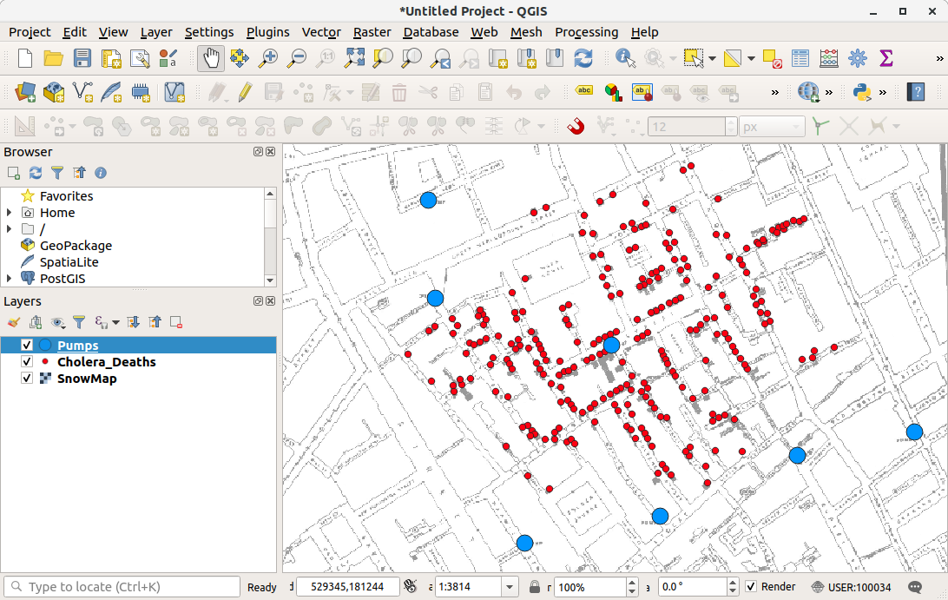
Task: Expand the PostGIS tree item
Action: click(9, 278)
